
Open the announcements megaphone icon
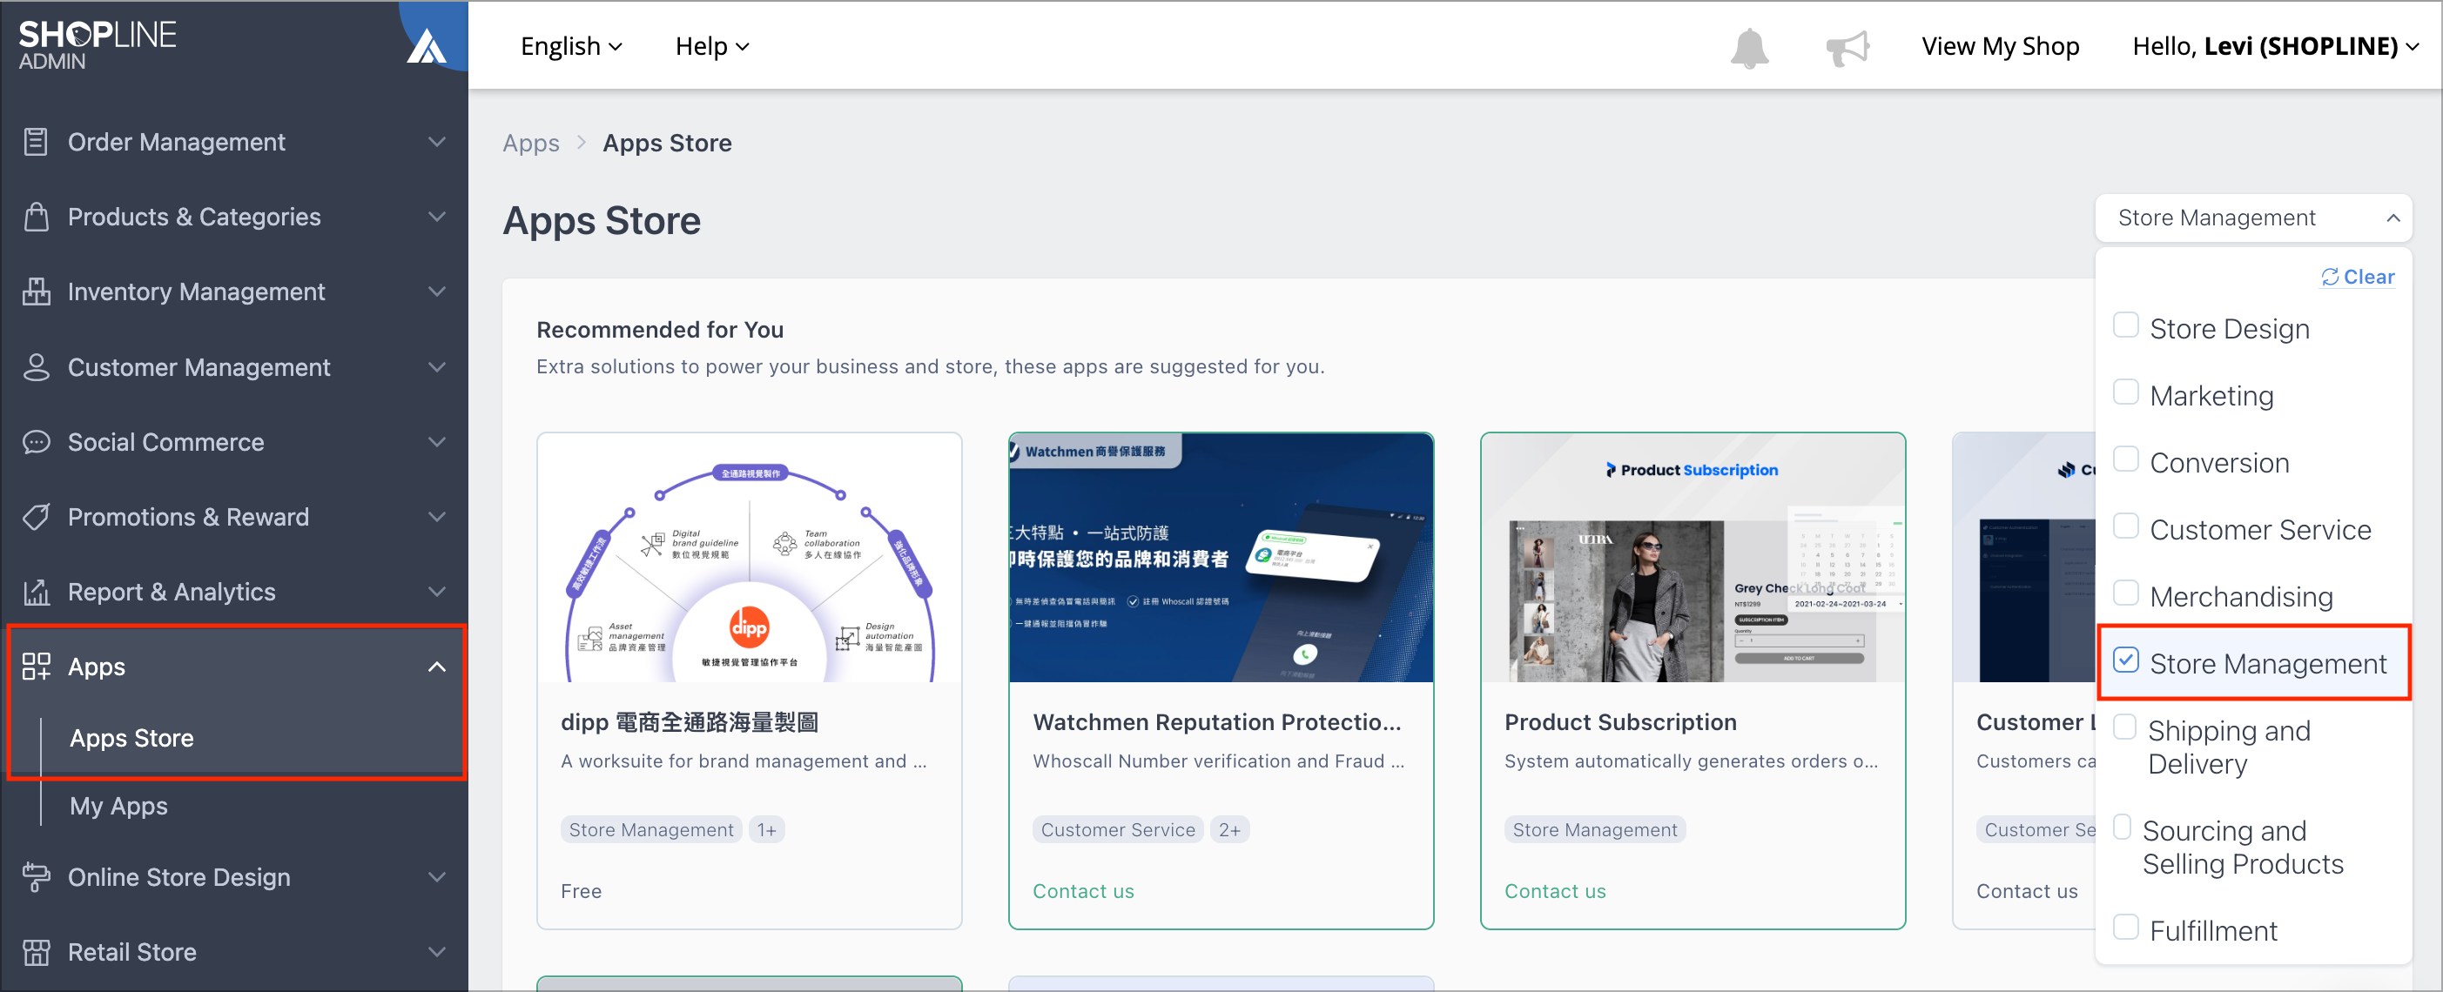pos(1847,47)
